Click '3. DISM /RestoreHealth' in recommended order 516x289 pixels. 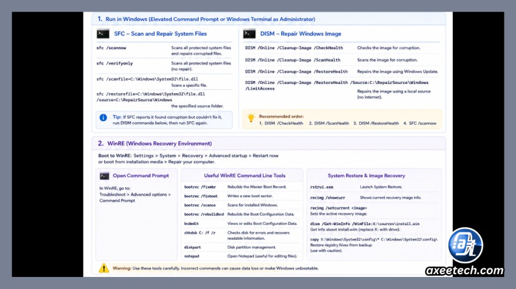(376, 124)
